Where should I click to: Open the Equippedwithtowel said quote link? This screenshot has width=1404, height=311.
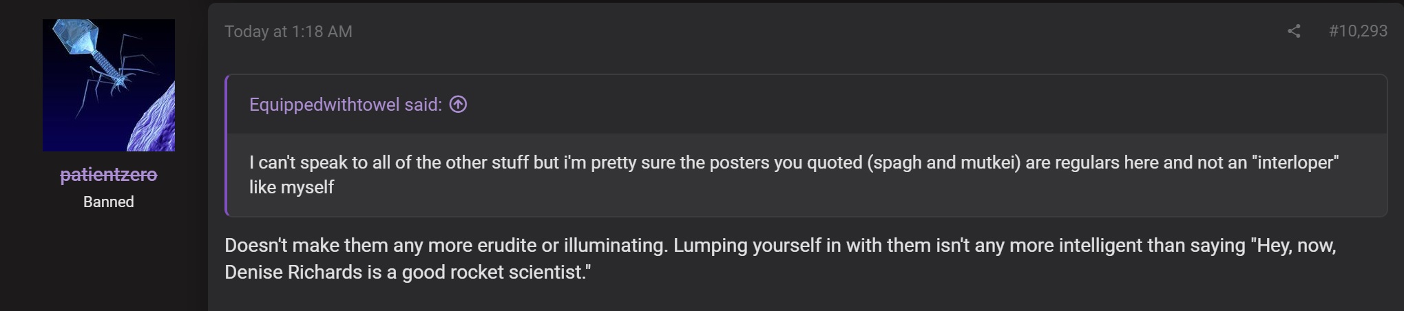tap(346, 105)
